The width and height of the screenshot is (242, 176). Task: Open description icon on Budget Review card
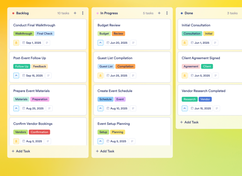[133, 43]
